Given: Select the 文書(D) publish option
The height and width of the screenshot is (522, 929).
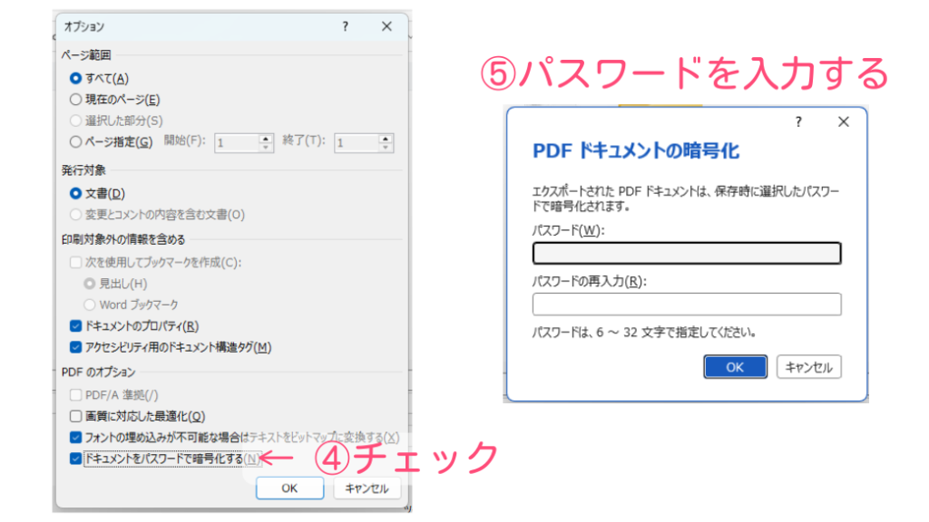Looking at the screenshot, I should [x=76, y=193].
